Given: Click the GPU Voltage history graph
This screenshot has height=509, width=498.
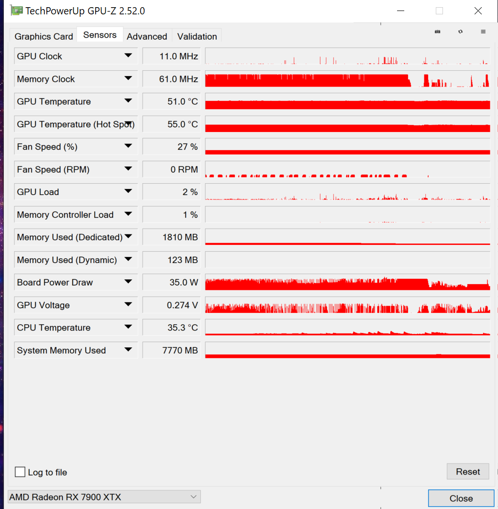Looking at the screenshot, I should (x=348, y=305).
